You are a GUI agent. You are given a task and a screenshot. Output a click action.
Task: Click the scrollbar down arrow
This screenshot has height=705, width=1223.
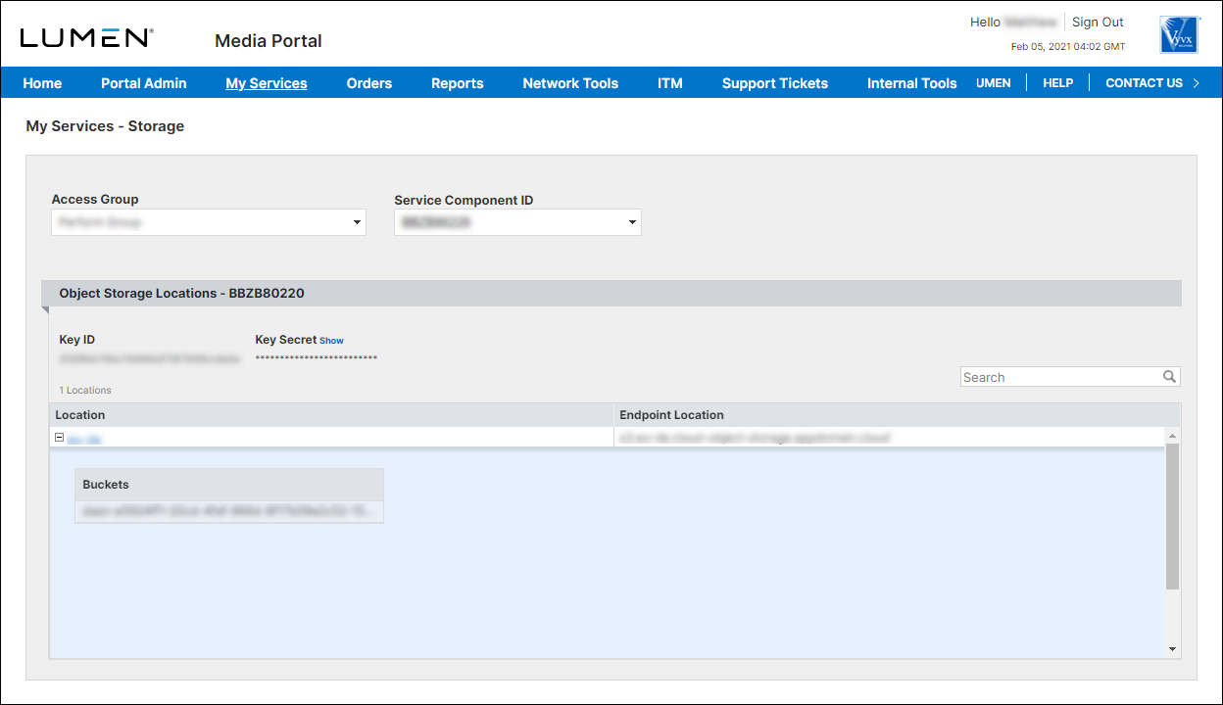1172,648
